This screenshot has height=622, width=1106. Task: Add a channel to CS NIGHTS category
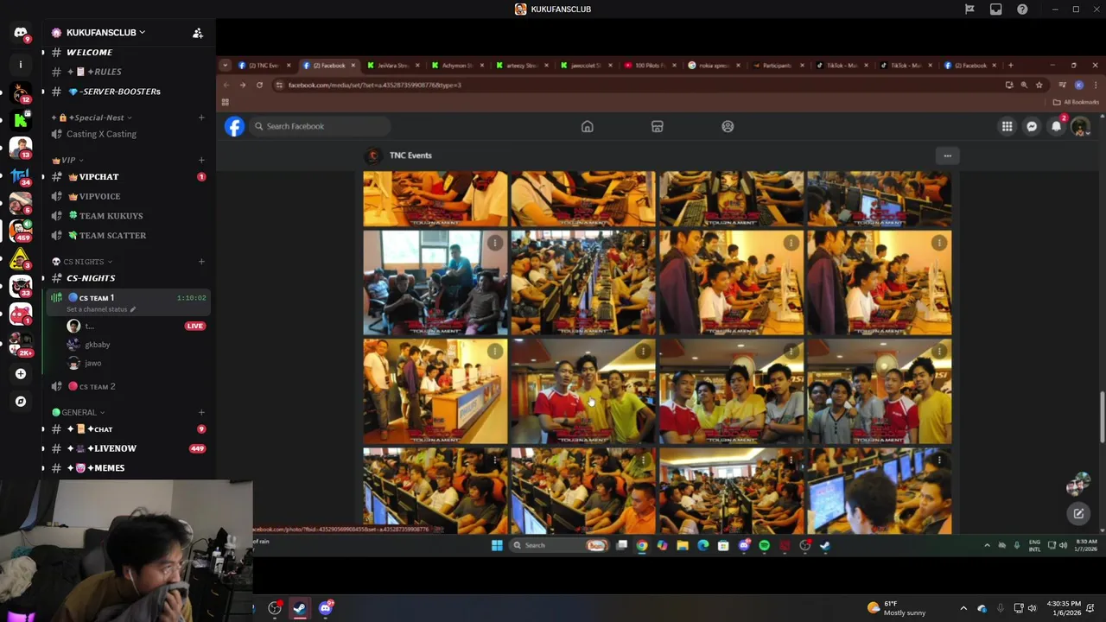click(201, 262)
